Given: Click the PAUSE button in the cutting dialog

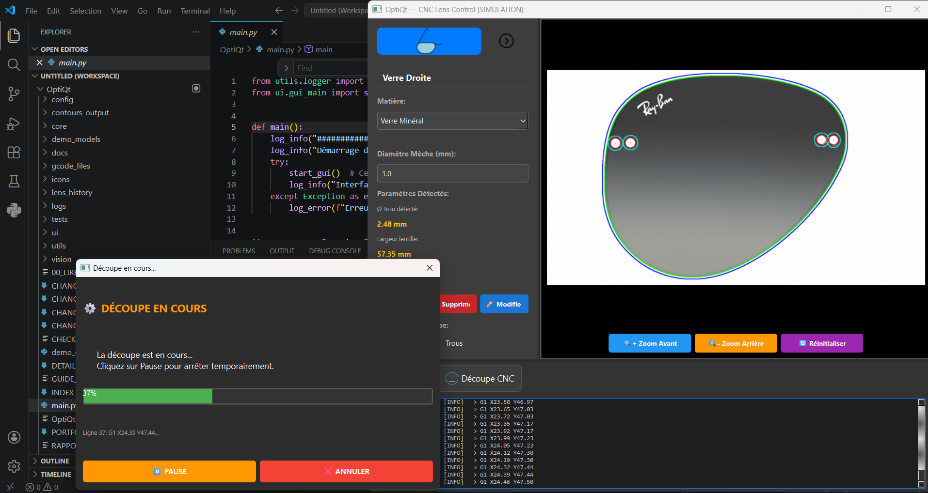Looking at the screenshot, I should point(169,471).
